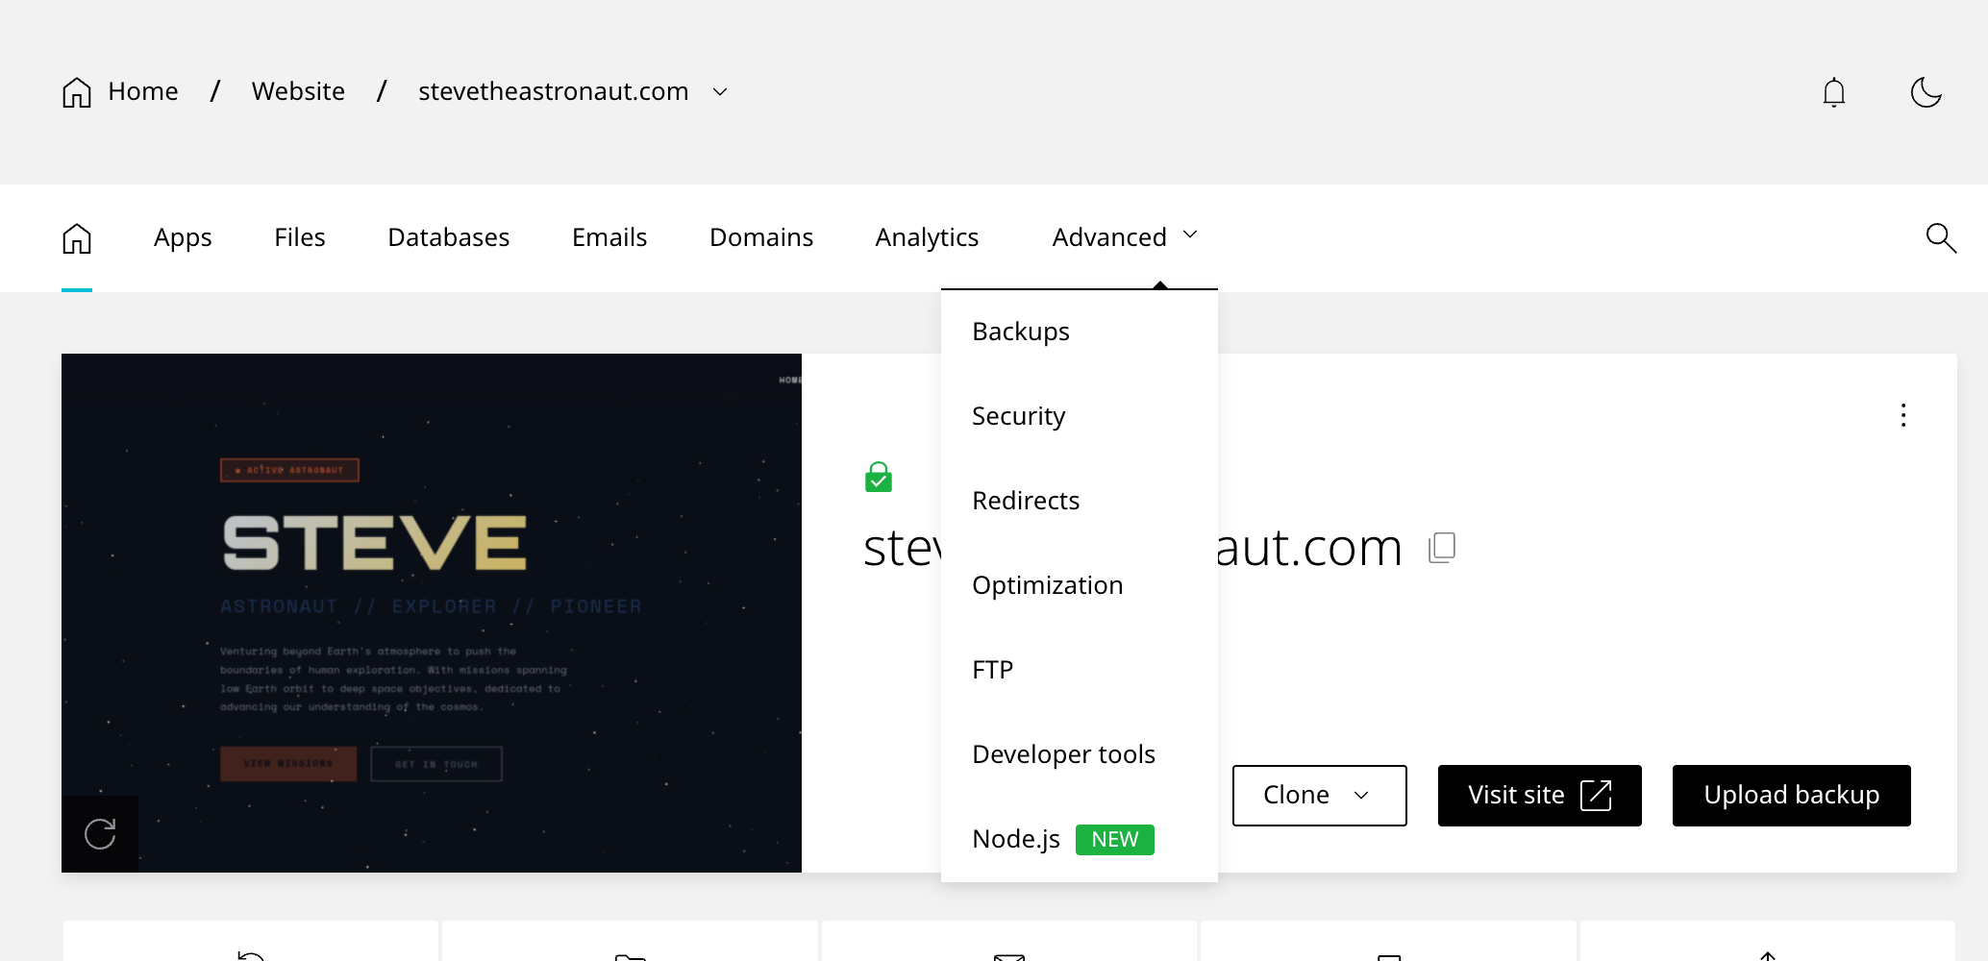Click the green SSL padlock icon
The width and height of the screenshot is (1988, 961).
[x=878, y=477]
